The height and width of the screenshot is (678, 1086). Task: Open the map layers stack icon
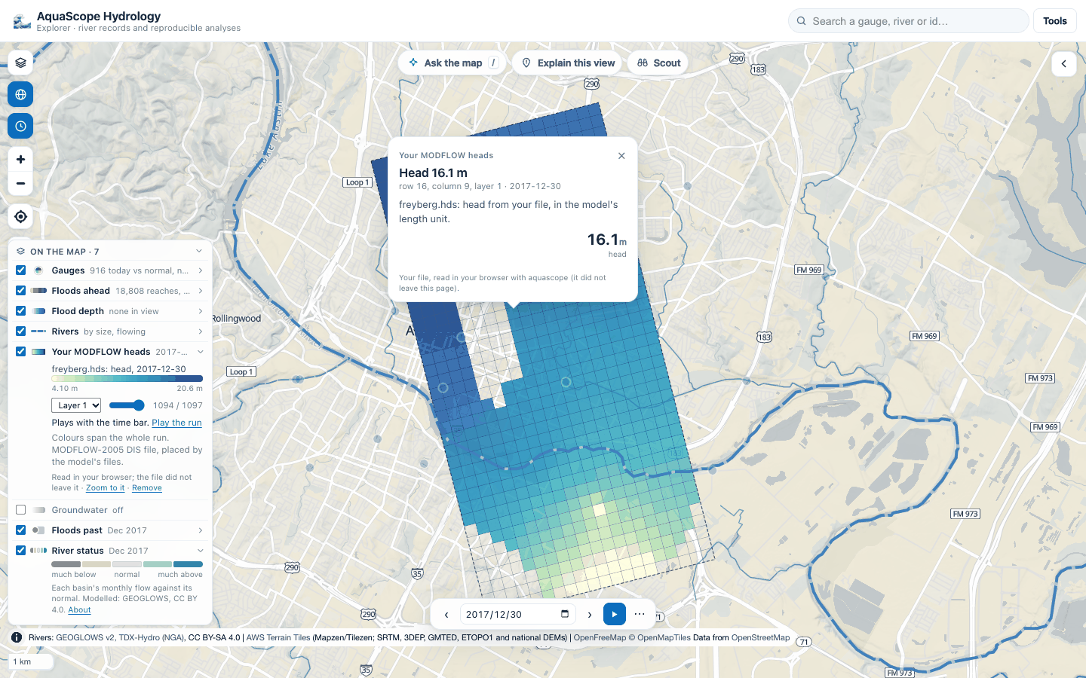[20, 63]
